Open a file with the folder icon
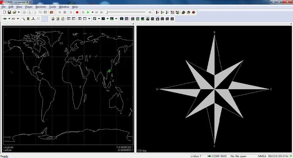This screenshot has width=293, height=158. tap(14, 12)
